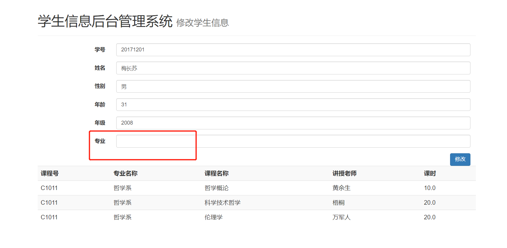Image resolution: width=507 pixels, height=248 pixels.
Task: Click the 学生信息后台管理系统 page title
Action: click(105, 21)
